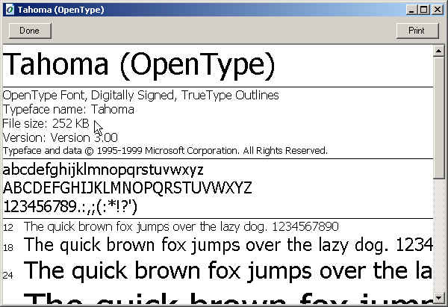The image size is (448, 307).
Task: Click 'File size: 252 KB' text
Action: [46, 123]
